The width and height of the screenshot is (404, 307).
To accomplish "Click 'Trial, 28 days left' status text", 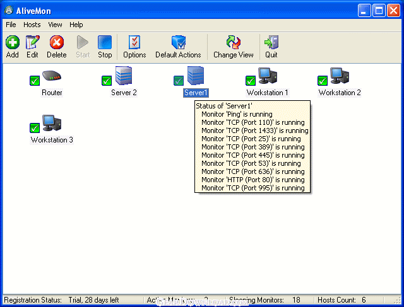I will tap(93, 300).
